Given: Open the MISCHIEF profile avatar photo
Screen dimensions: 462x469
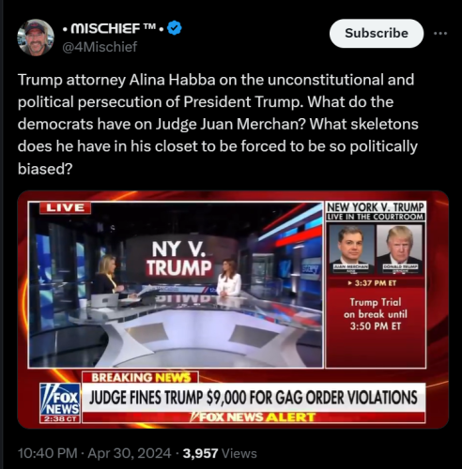Looking at the screenshot, I should [x=36, y=38].
